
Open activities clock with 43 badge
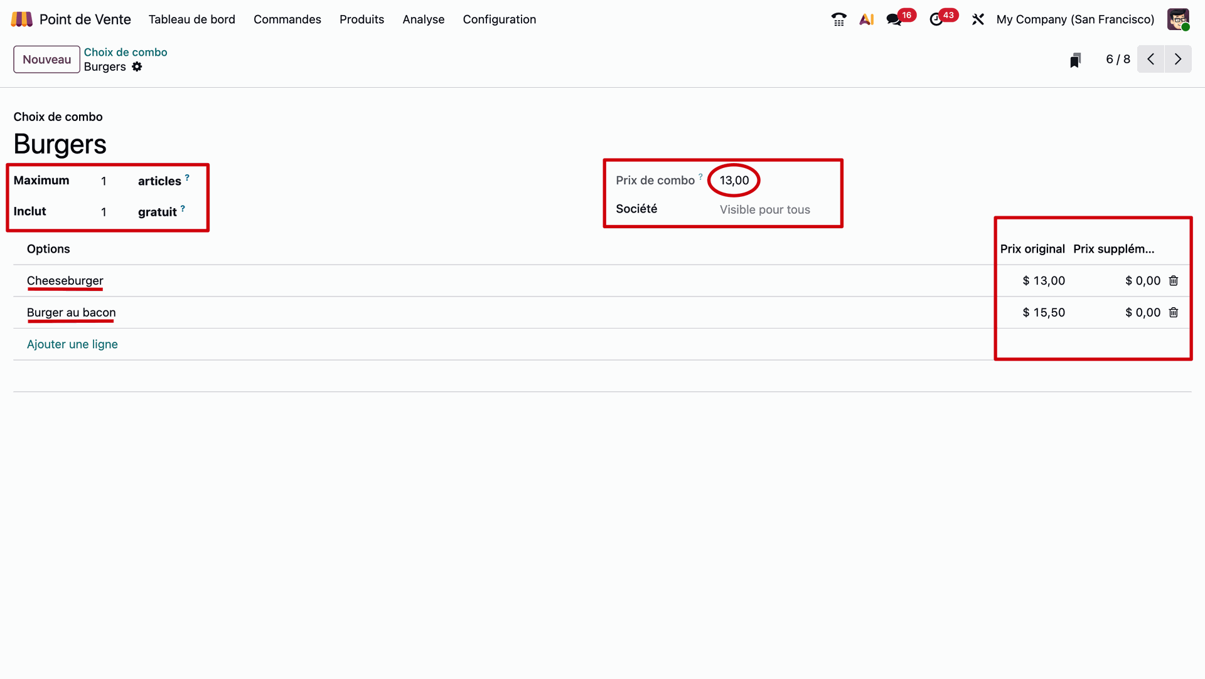point(936,19)
